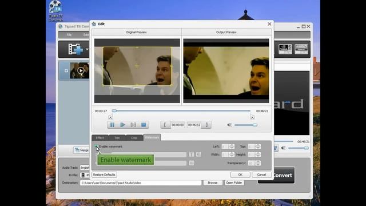Viewport: 366px width, 206px height.
Task: Switch to the Trim tab
Action: (117, 138)
